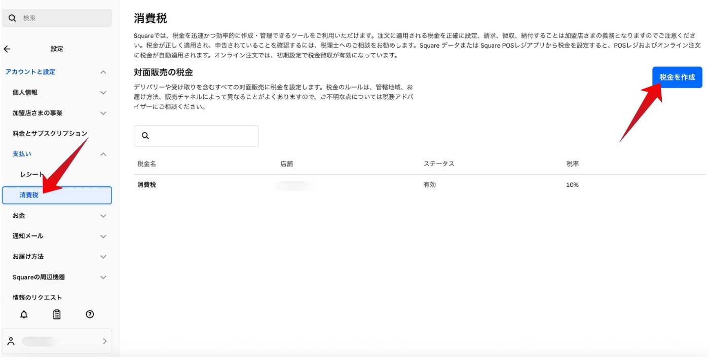
Task: Click the 対面販売の税金 heading
Action: (x=163, y=72)
